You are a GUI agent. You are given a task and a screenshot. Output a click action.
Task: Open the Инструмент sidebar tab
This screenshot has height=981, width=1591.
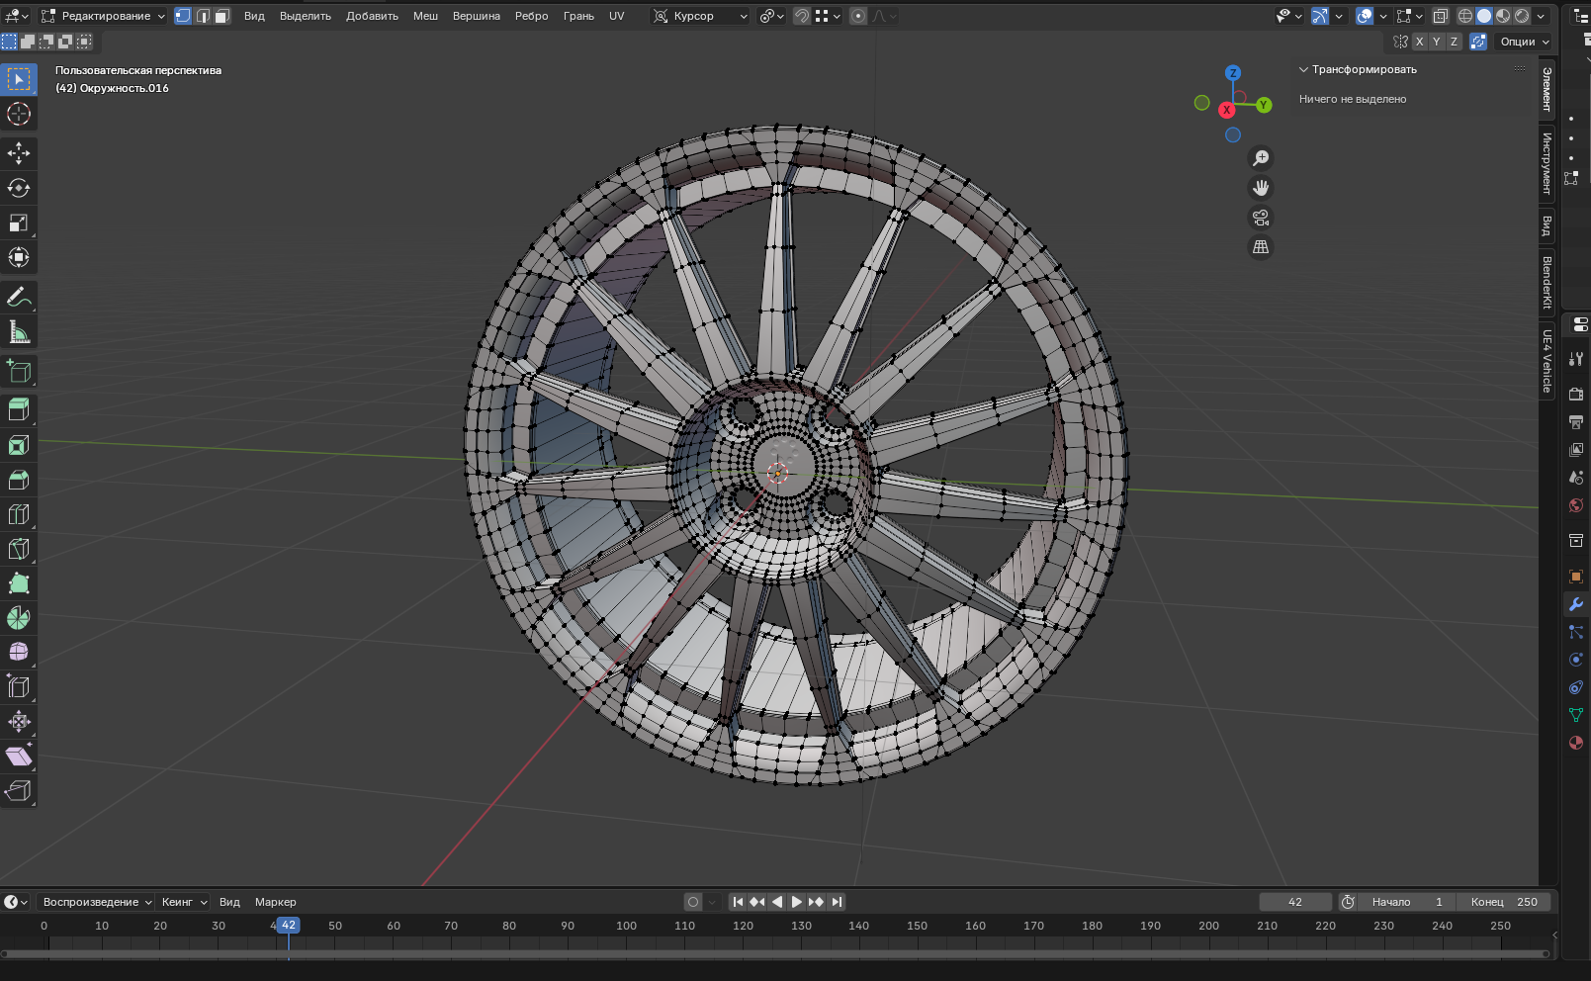(1547, 163)
